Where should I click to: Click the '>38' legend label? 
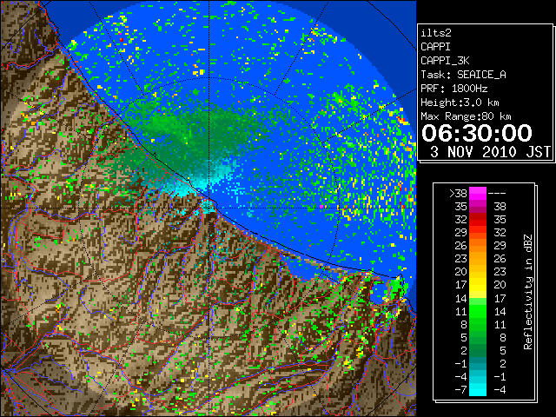(x=458, y=194)
